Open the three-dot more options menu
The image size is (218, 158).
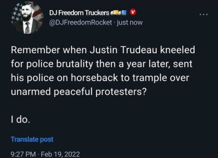point(204,14)
